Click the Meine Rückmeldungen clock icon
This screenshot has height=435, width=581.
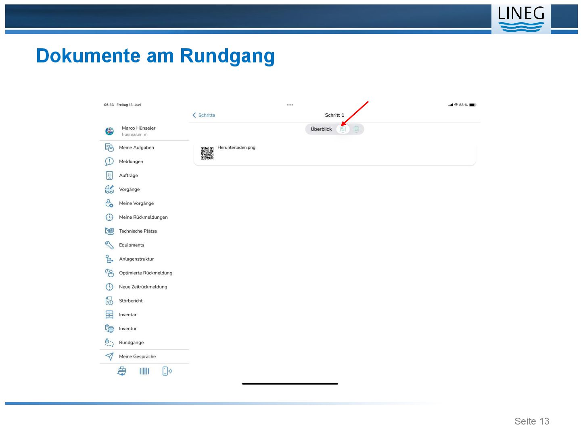point(109,217)
